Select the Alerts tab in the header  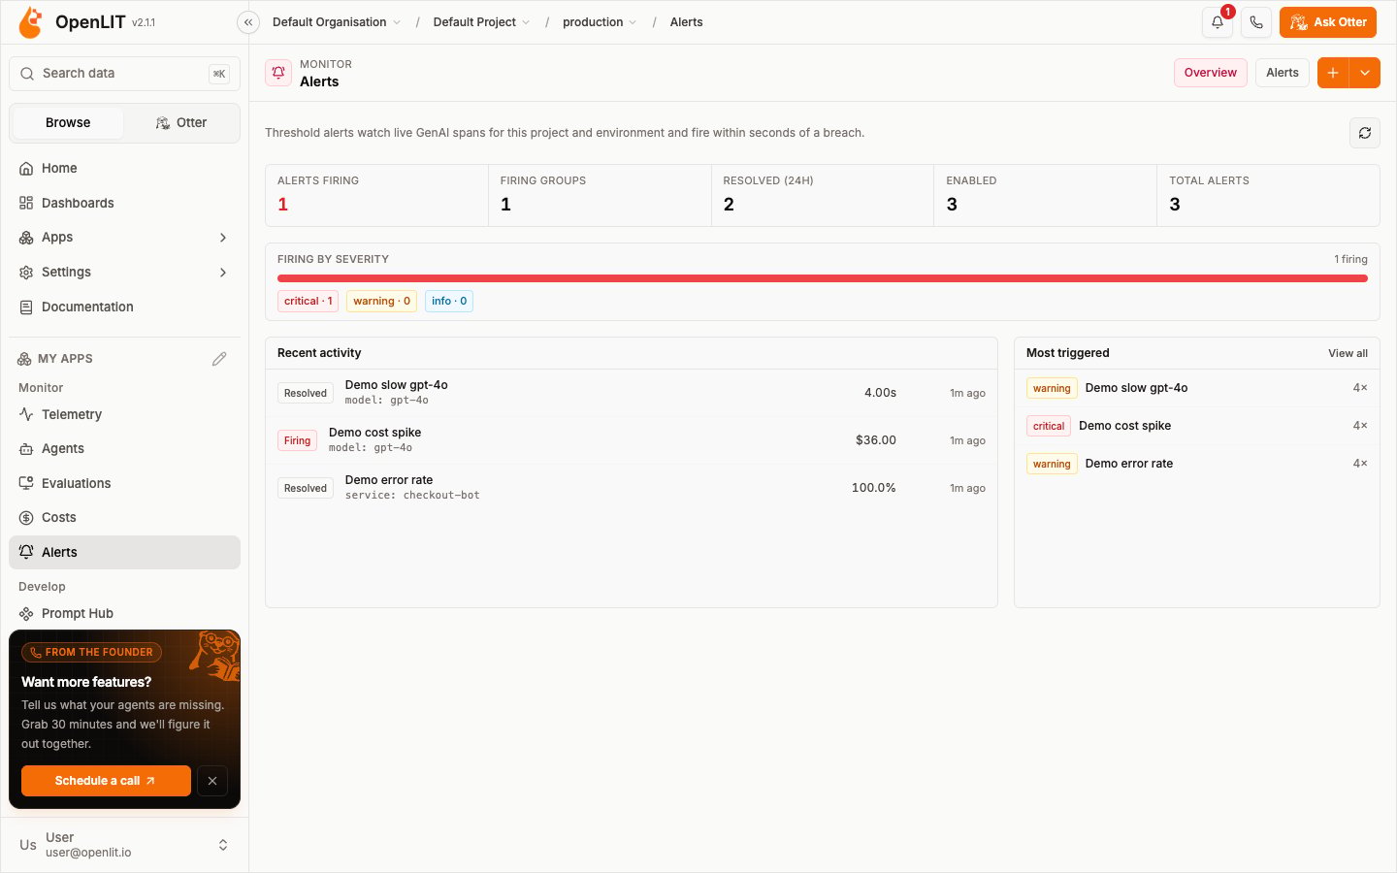[x=1283, y=73]
